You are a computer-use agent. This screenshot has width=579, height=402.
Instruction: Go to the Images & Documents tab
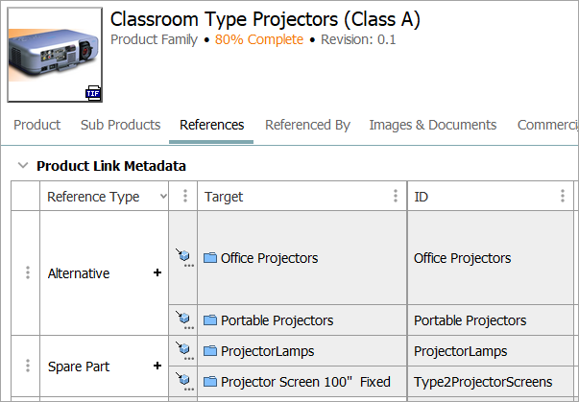(x=432, y=125)
